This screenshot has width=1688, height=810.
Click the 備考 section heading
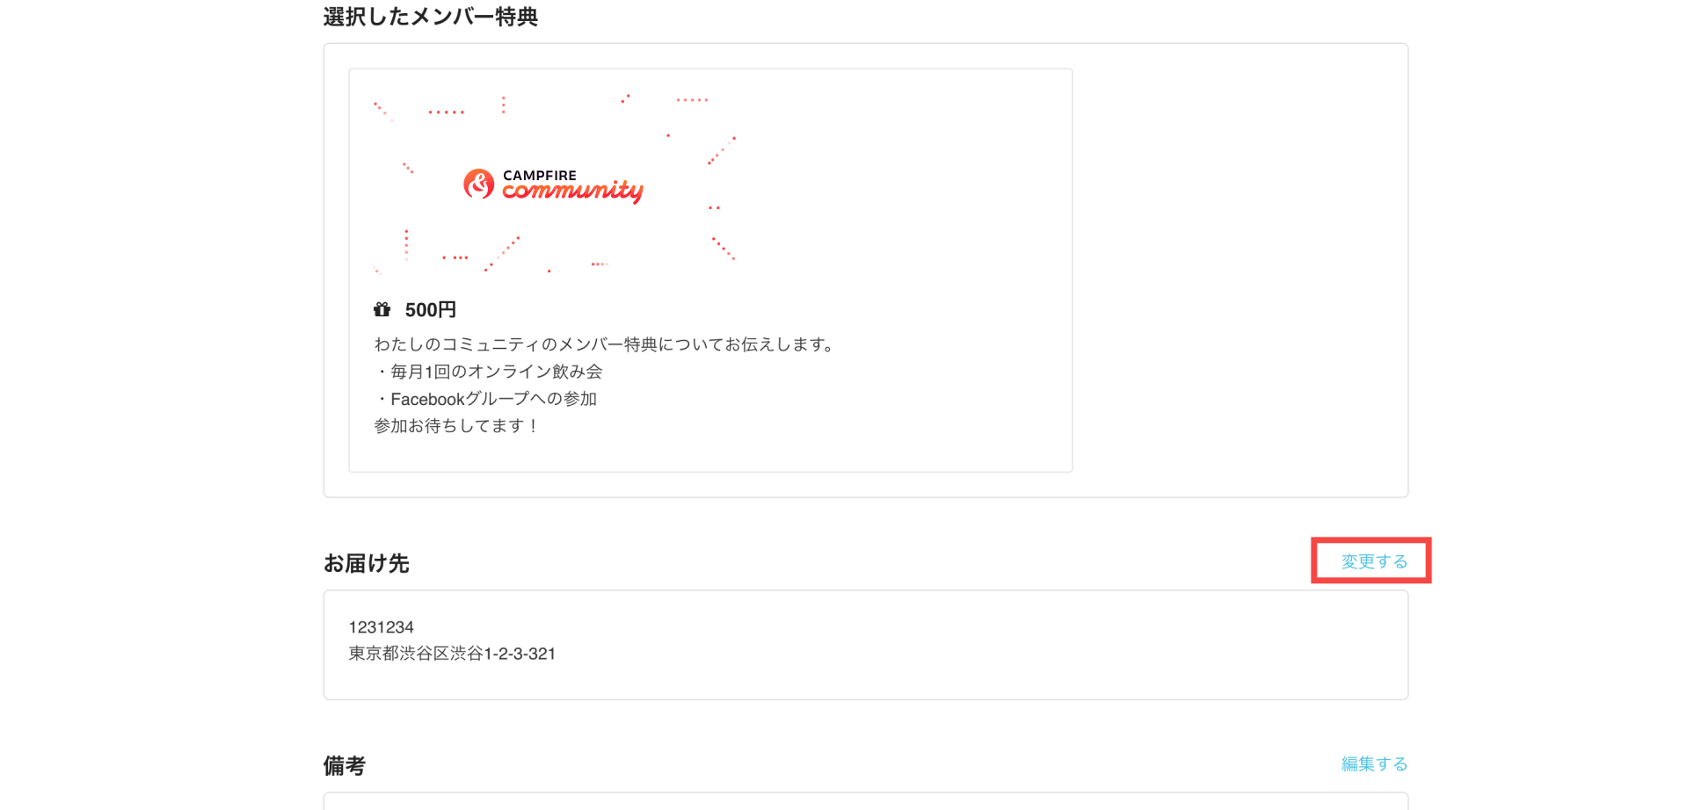(x=345, y=766)
